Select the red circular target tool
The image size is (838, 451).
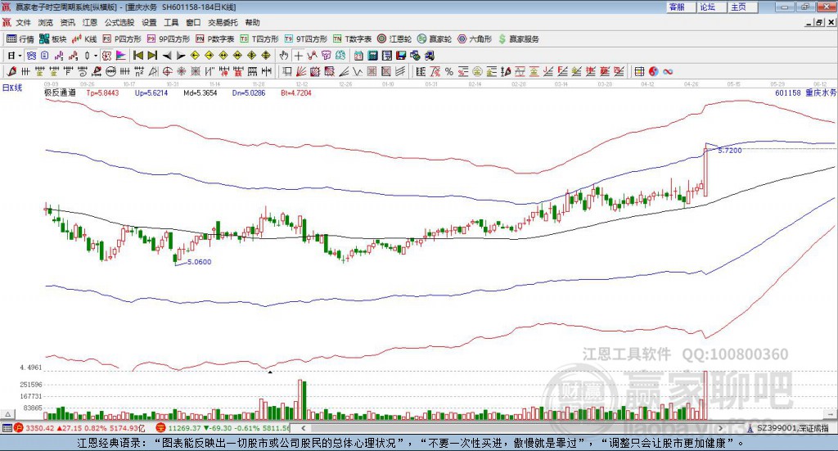point(167,71)
